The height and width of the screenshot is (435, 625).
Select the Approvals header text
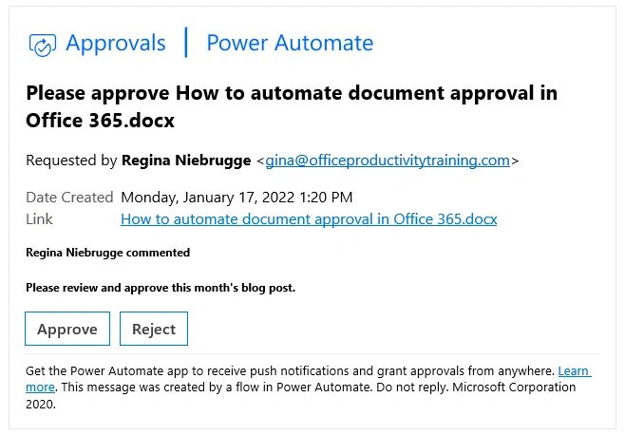point(116,43)
